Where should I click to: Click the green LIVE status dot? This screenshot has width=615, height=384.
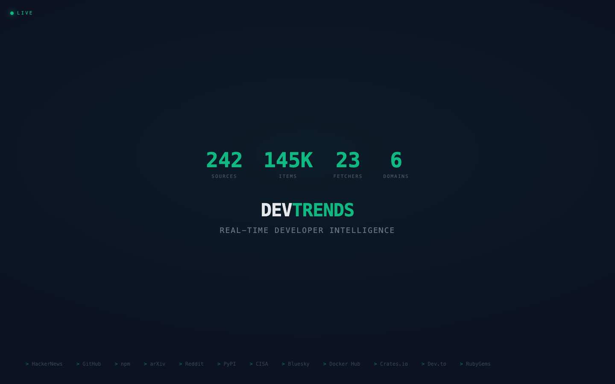pyautogui.click(x=12, y=13)
